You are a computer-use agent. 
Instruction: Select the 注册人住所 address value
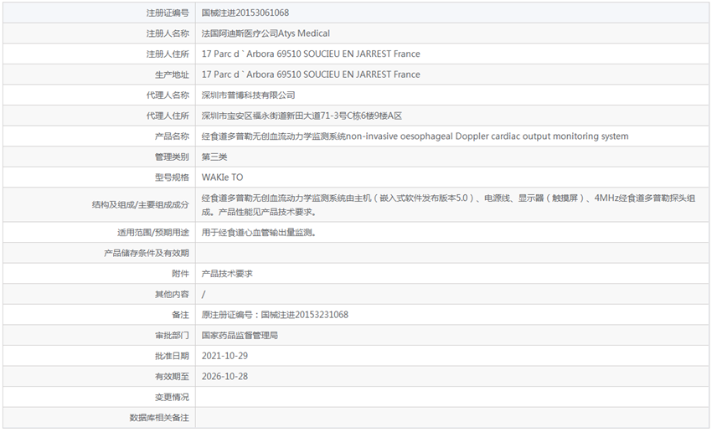311,54
